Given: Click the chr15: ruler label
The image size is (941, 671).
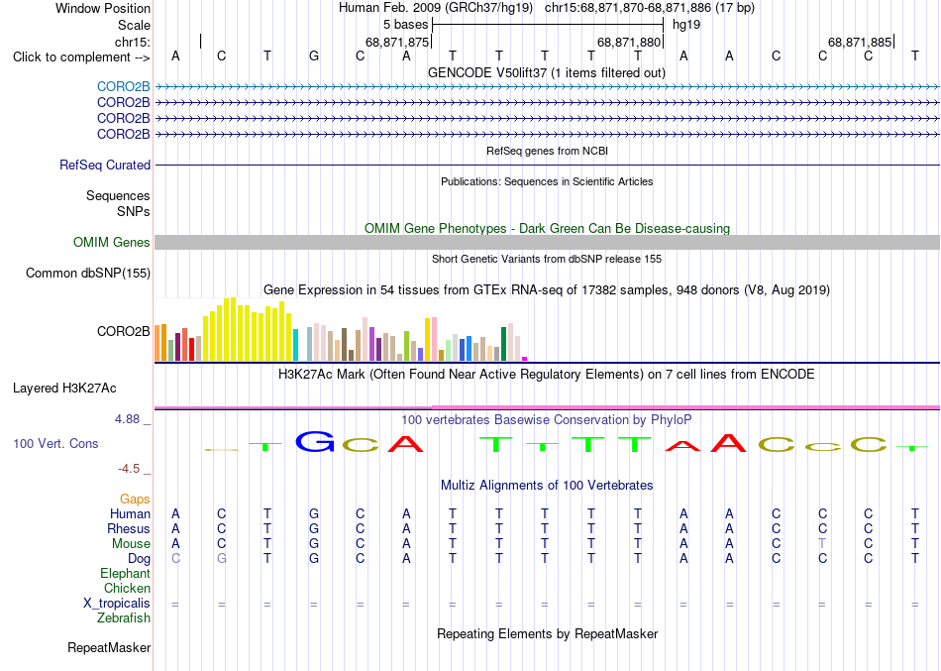Looking at the screenshot, I should coord(133,42).
